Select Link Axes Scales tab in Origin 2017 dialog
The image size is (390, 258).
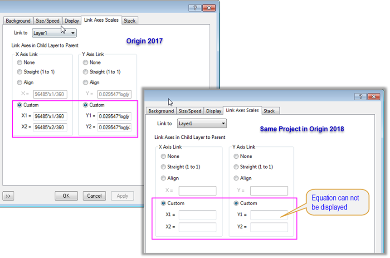(101, 20)
